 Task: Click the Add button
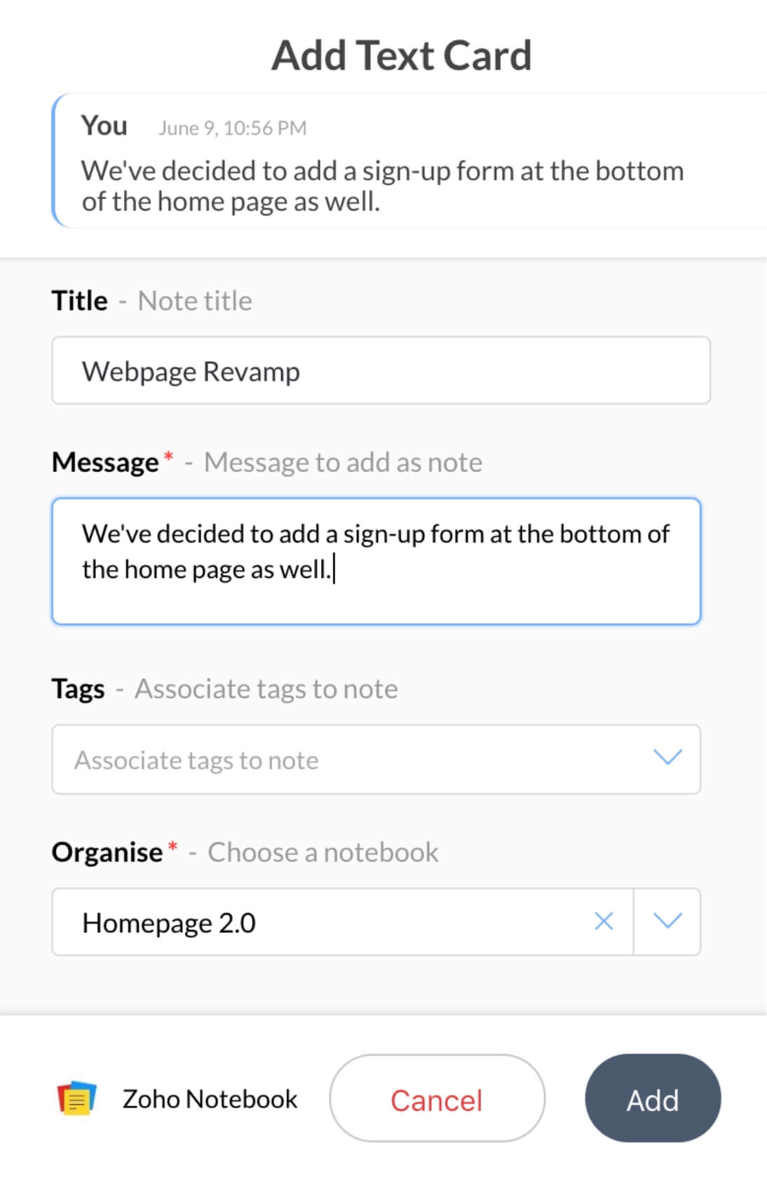651,1098
